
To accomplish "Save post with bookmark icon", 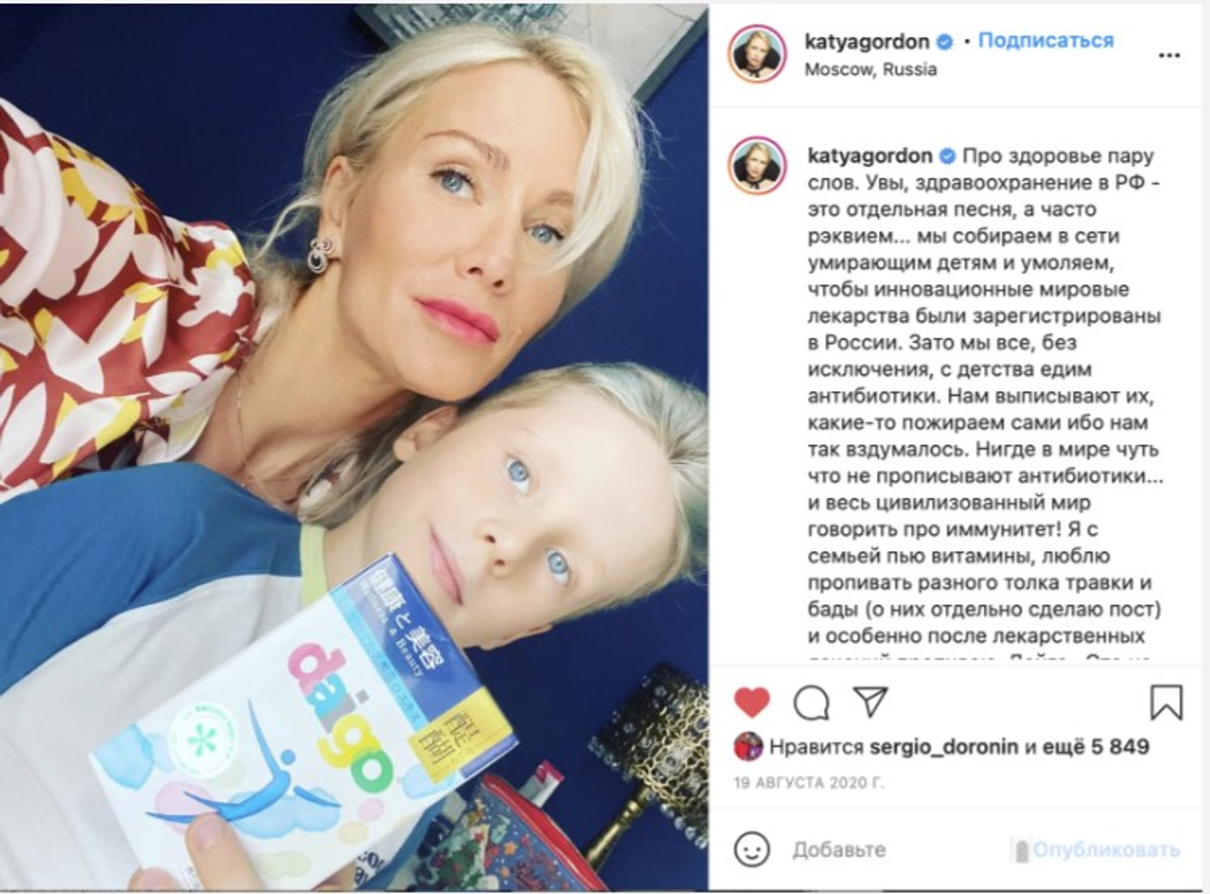I will (x=1167, y=702).
